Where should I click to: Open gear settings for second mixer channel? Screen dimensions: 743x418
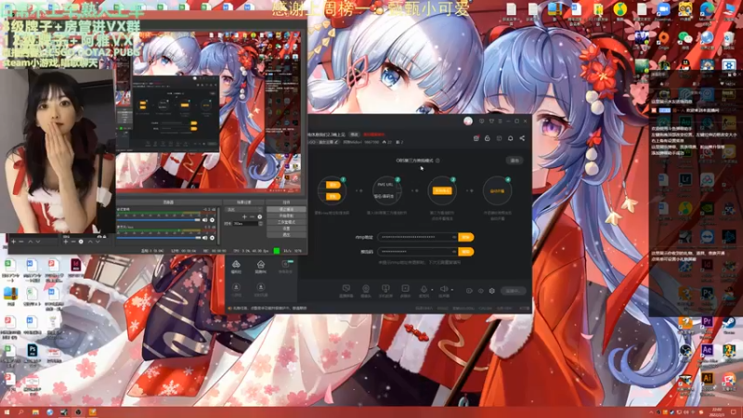pos(212,238)
